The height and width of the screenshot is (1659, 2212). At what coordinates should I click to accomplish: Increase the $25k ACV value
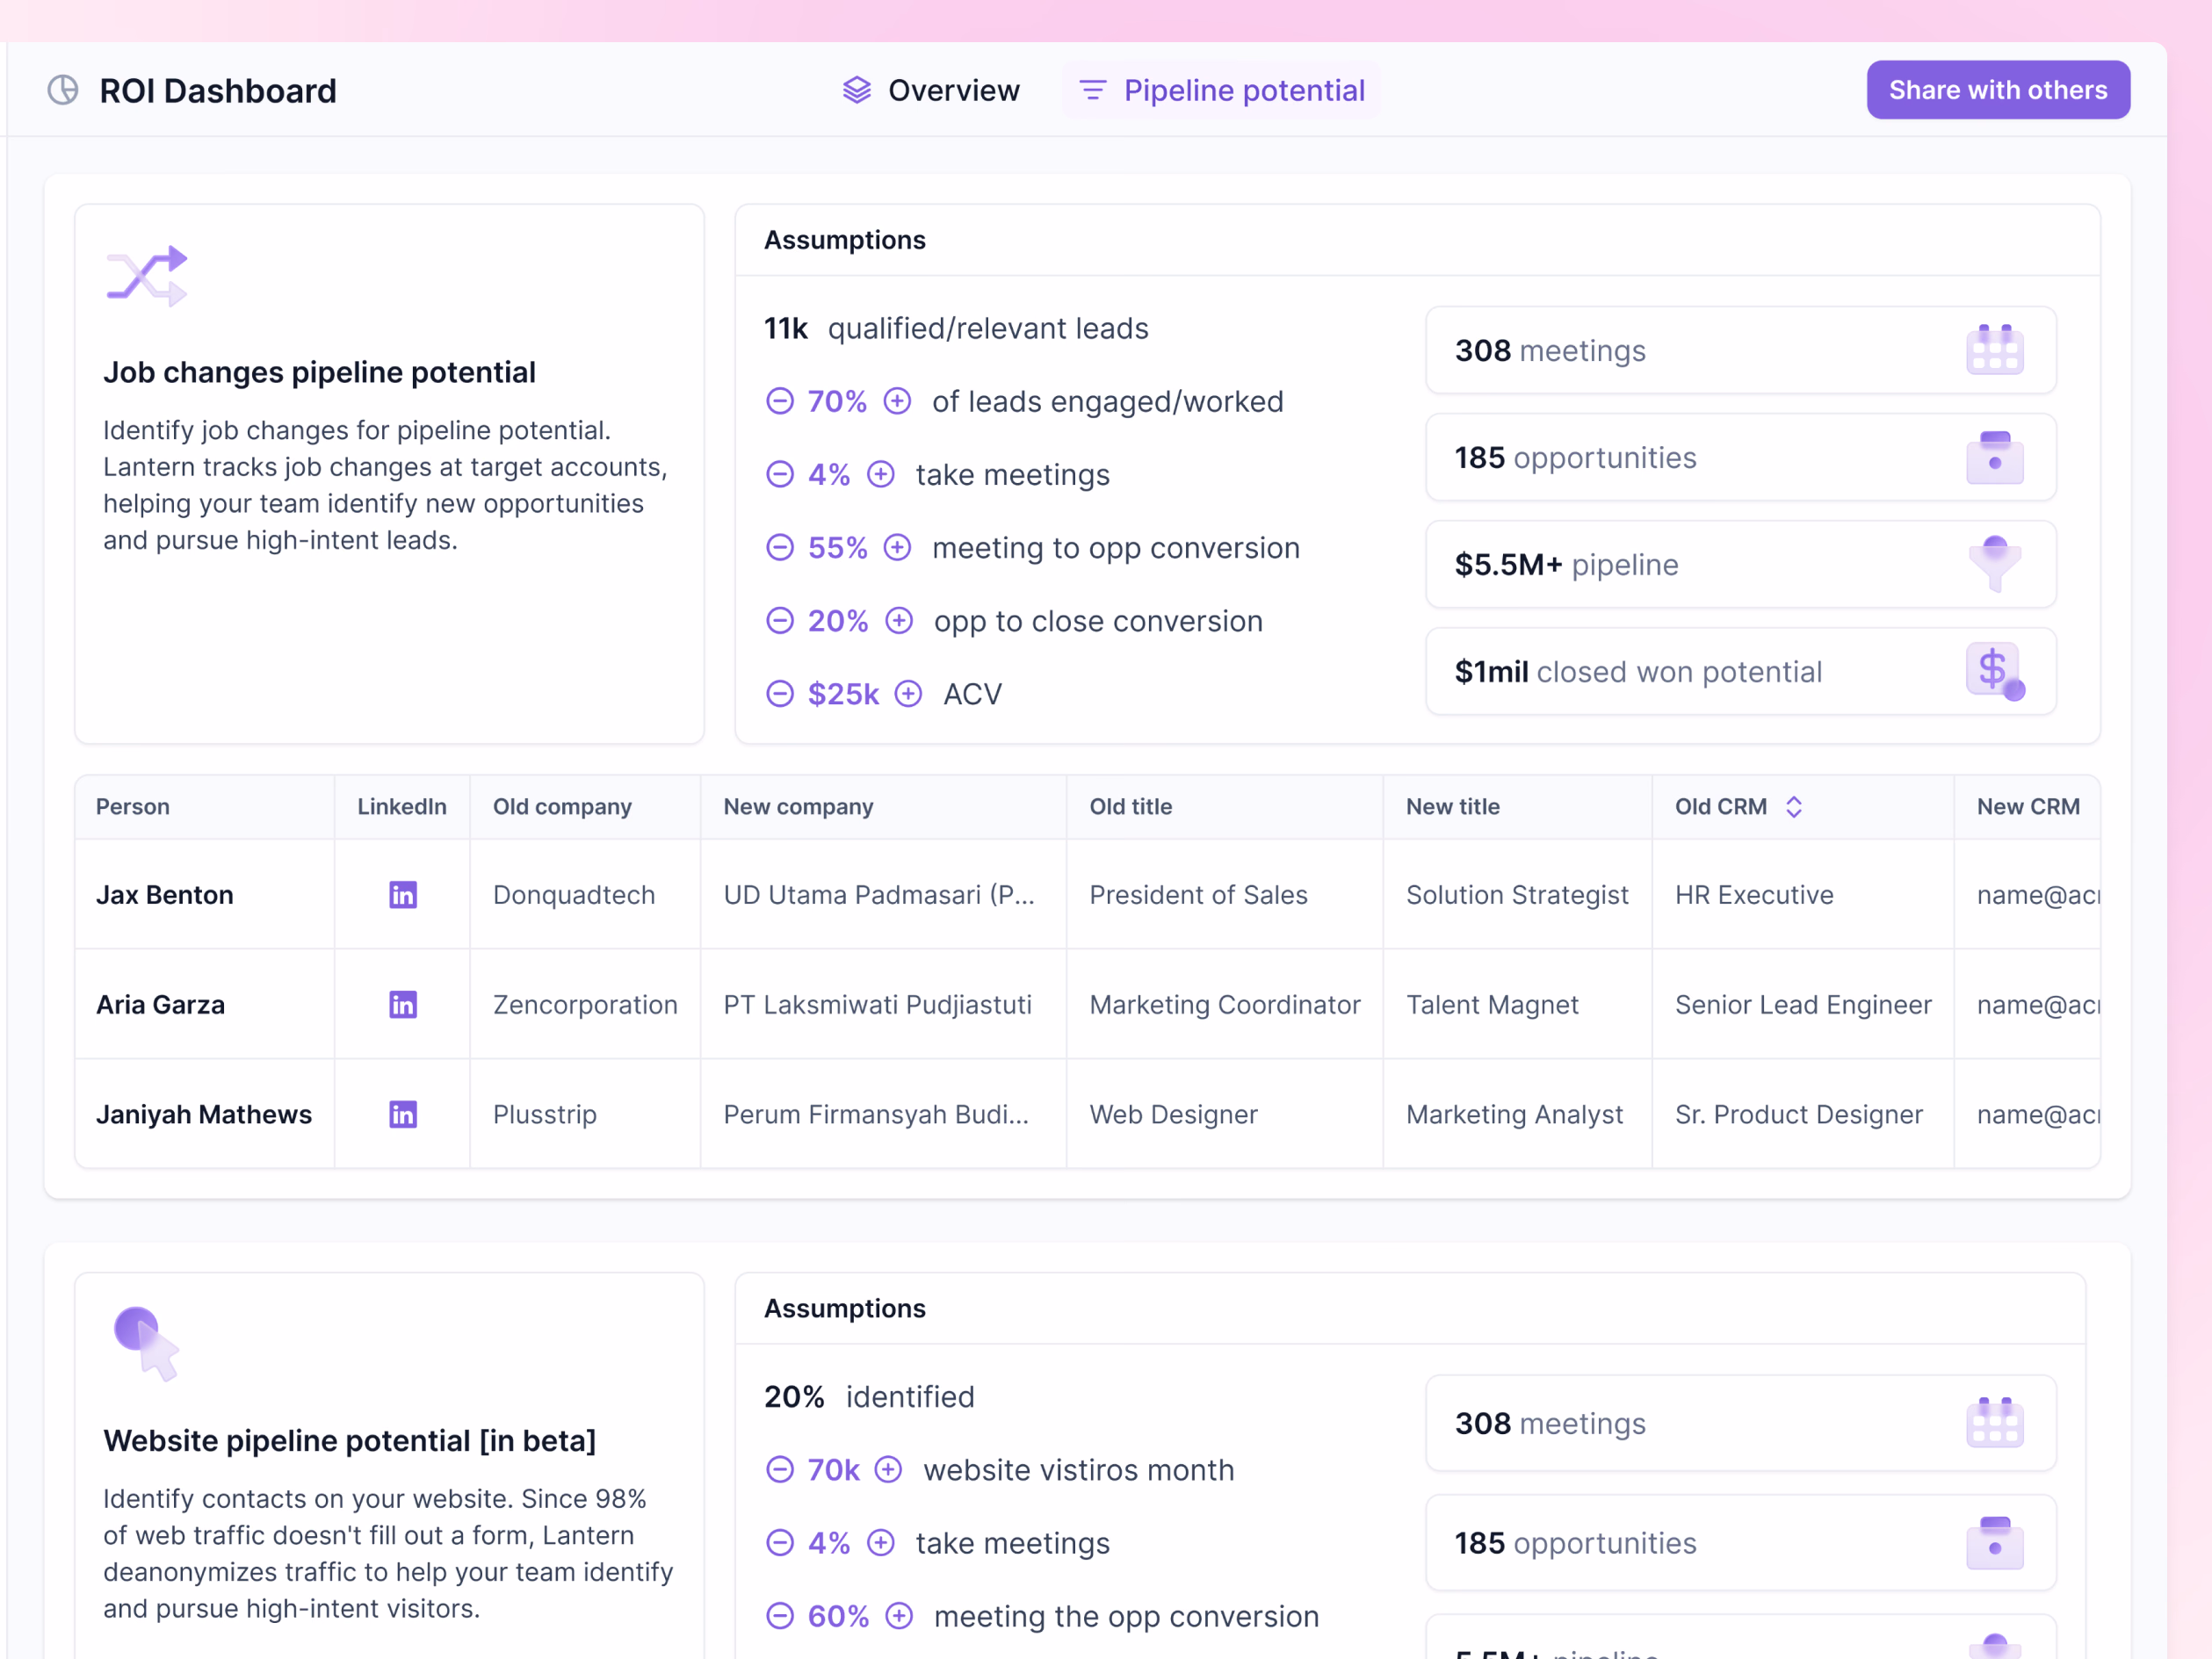coord(908,694)
